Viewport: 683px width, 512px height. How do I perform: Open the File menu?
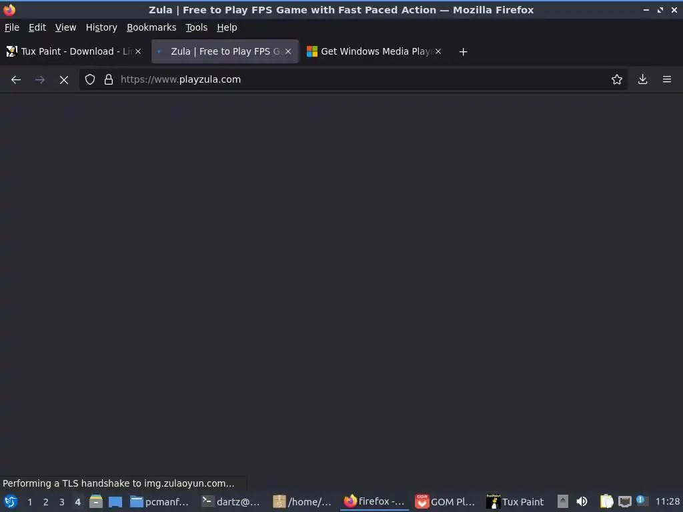[12, 27]
